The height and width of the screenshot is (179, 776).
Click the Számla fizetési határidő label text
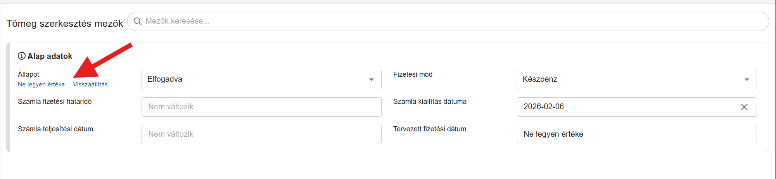tap(55, 102)
